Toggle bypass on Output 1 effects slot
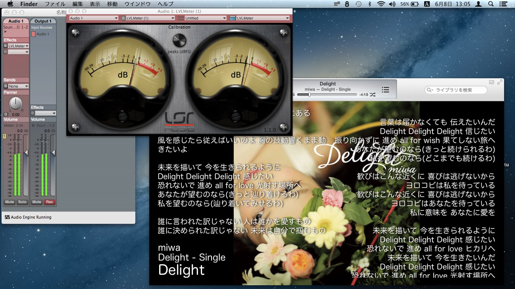 [33, 113]
